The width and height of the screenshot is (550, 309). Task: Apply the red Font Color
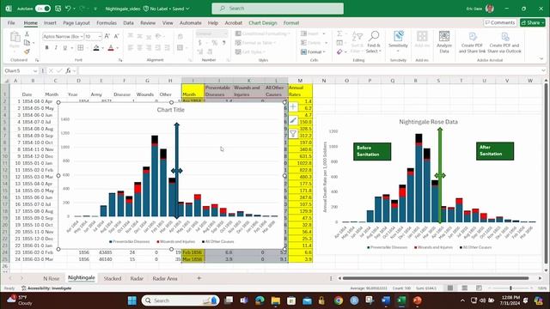[x=111, y=48]
